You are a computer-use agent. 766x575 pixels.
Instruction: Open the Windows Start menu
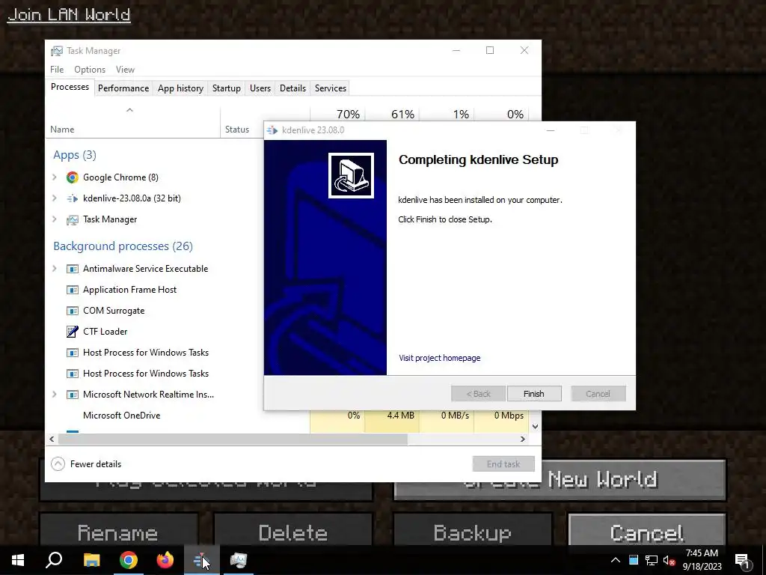point(18,560)
